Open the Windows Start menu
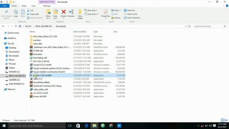Viewport: 229px width, 129px height. [x=4, y=126]
